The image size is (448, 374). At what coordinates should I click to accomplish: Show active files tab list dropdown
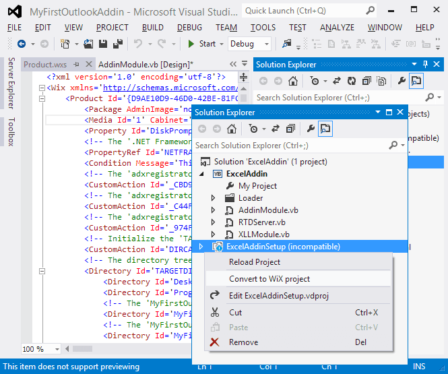tap(245, 63)
